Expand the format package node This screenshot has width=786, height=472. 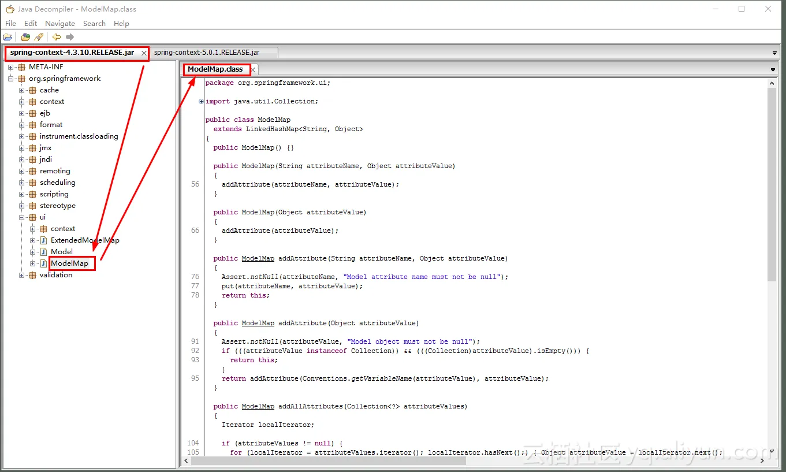click(x=21, y=125)
